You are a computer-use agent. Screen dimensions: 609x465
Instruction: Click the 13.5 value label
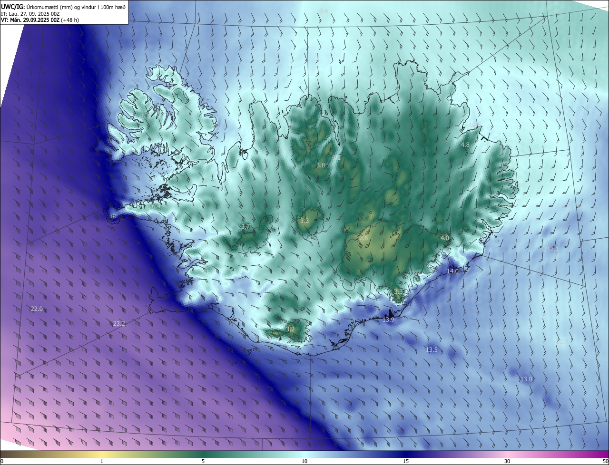tap(432, 349)
